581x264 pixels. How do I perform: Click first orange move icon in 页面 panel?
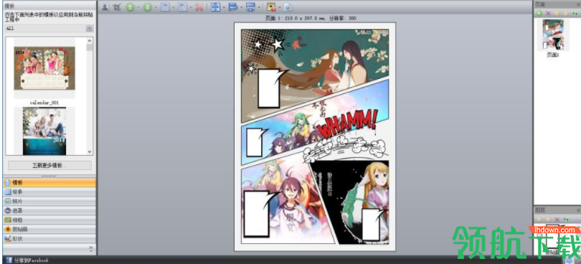pyautogui.click(x=557, y=14)
